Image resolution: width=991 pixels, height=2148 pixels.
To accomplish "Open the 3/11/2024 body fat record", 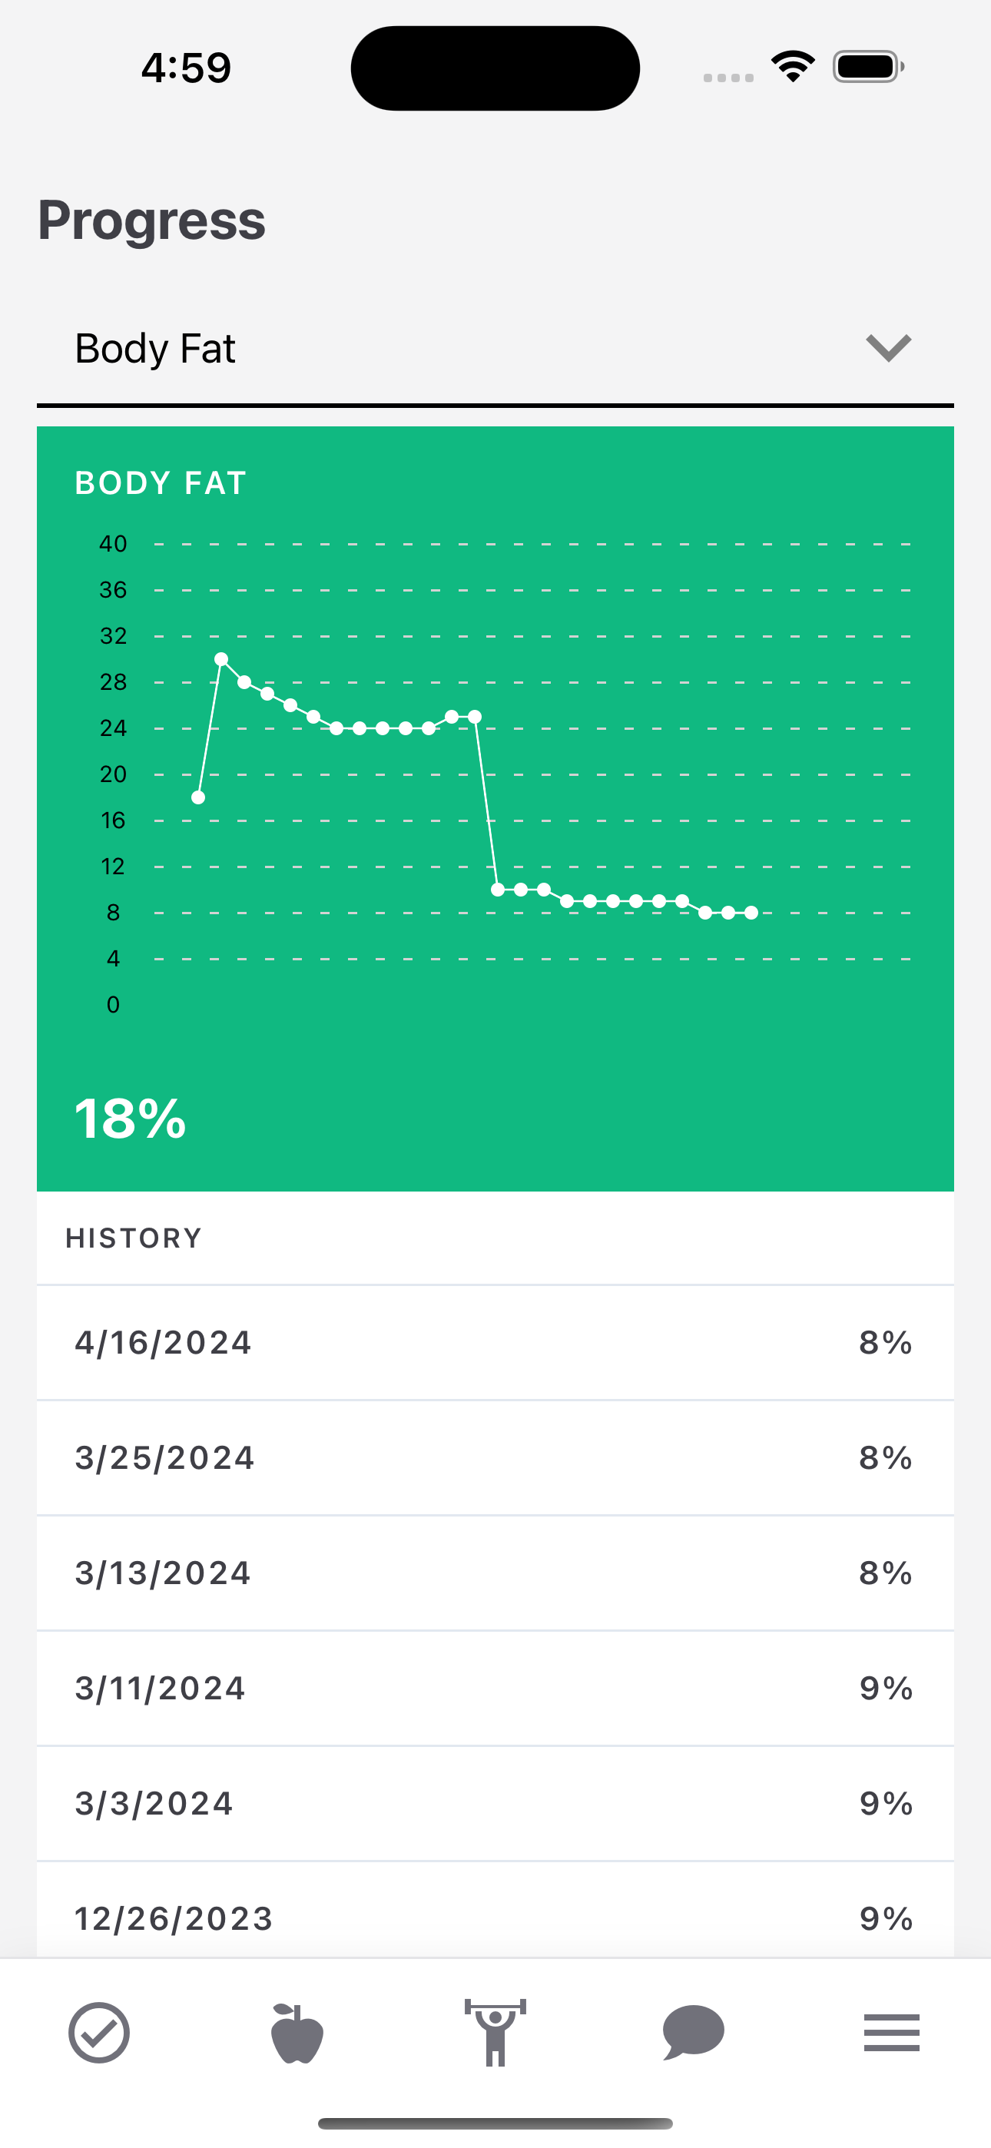I will pyautogui.click(x=495, y=1688).
